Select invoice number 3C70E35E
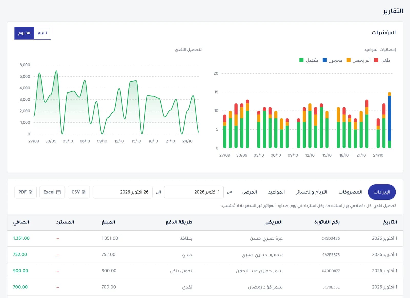This screenshot has height=298, width=410. 331,287
